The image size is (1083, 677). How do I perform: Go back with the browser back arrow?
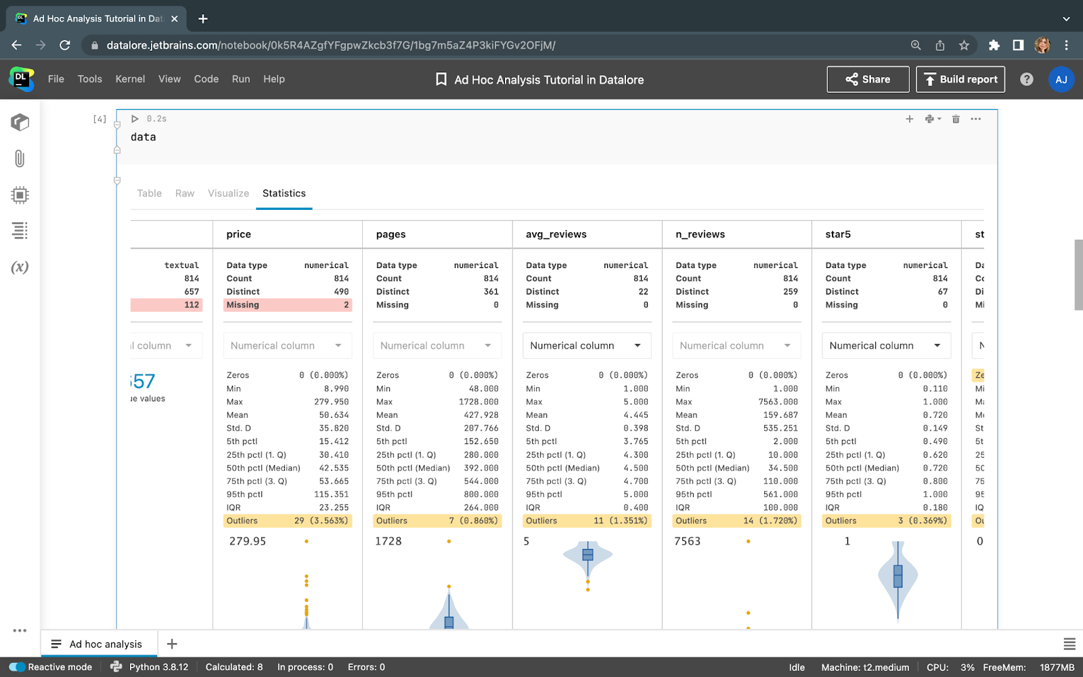[17, 45]
